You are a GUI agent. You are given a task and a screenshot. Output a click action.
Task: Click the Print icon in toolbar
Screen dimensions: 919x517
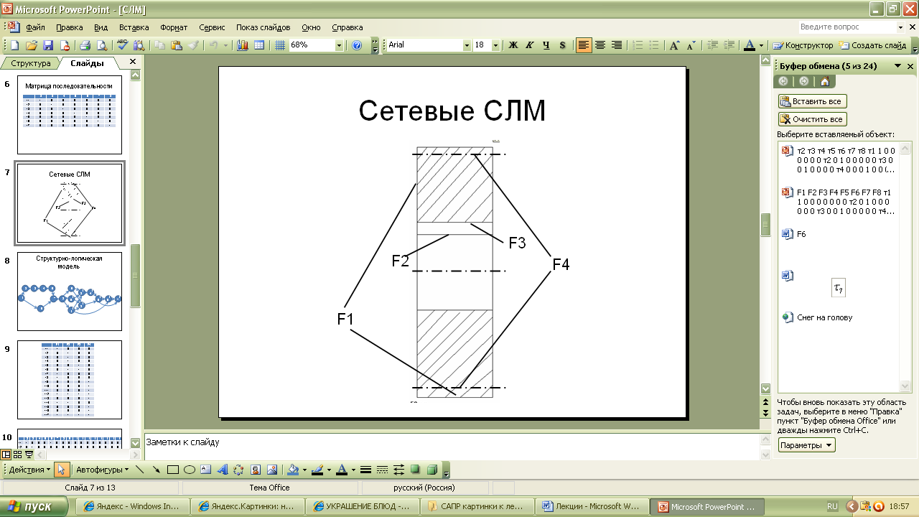pos(85,45)
